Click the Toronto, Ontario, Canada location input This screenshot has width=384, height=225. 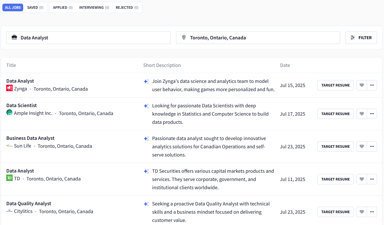(x=258, y=38)
